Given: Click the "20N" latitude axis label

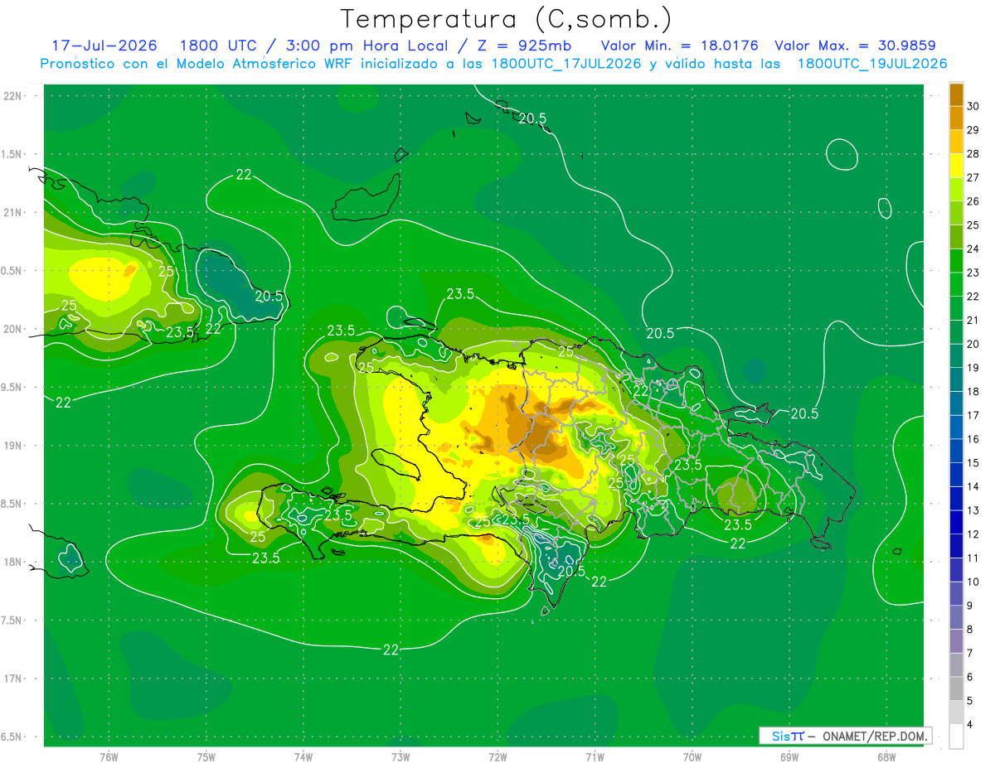Looking at the screenshot, I should [x=14, y=329].
